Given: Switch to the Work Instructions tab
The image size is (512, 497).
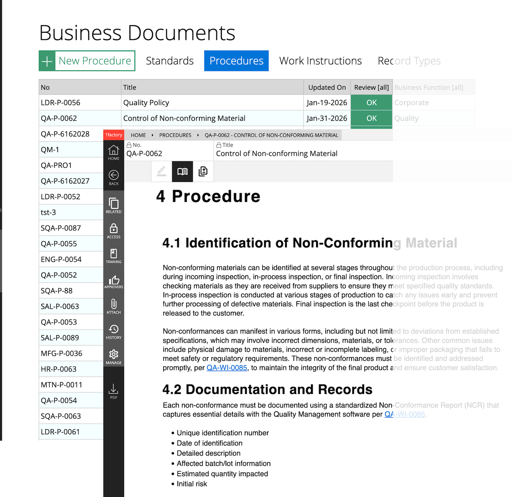Looking at the screenshot, I should (x=320, y=61).
